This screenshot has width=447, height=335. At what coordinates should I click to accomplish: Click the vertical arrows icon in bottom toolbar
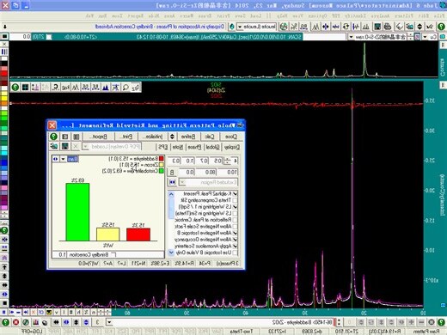(x=76, y=322)
